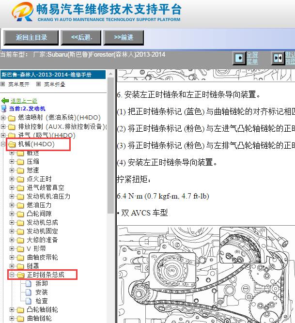295x323 pixels.
Task: Click the computer icon beside 当前:2.发动机
Action: click(x=4, y=108)
